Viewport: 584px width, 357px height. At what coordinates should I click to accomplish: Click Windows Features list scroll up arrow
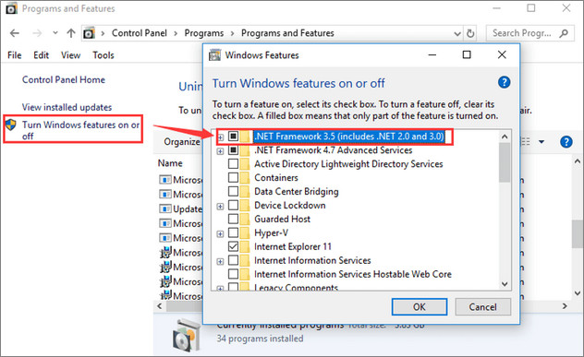pyautogui.click(x=505, y=137)
